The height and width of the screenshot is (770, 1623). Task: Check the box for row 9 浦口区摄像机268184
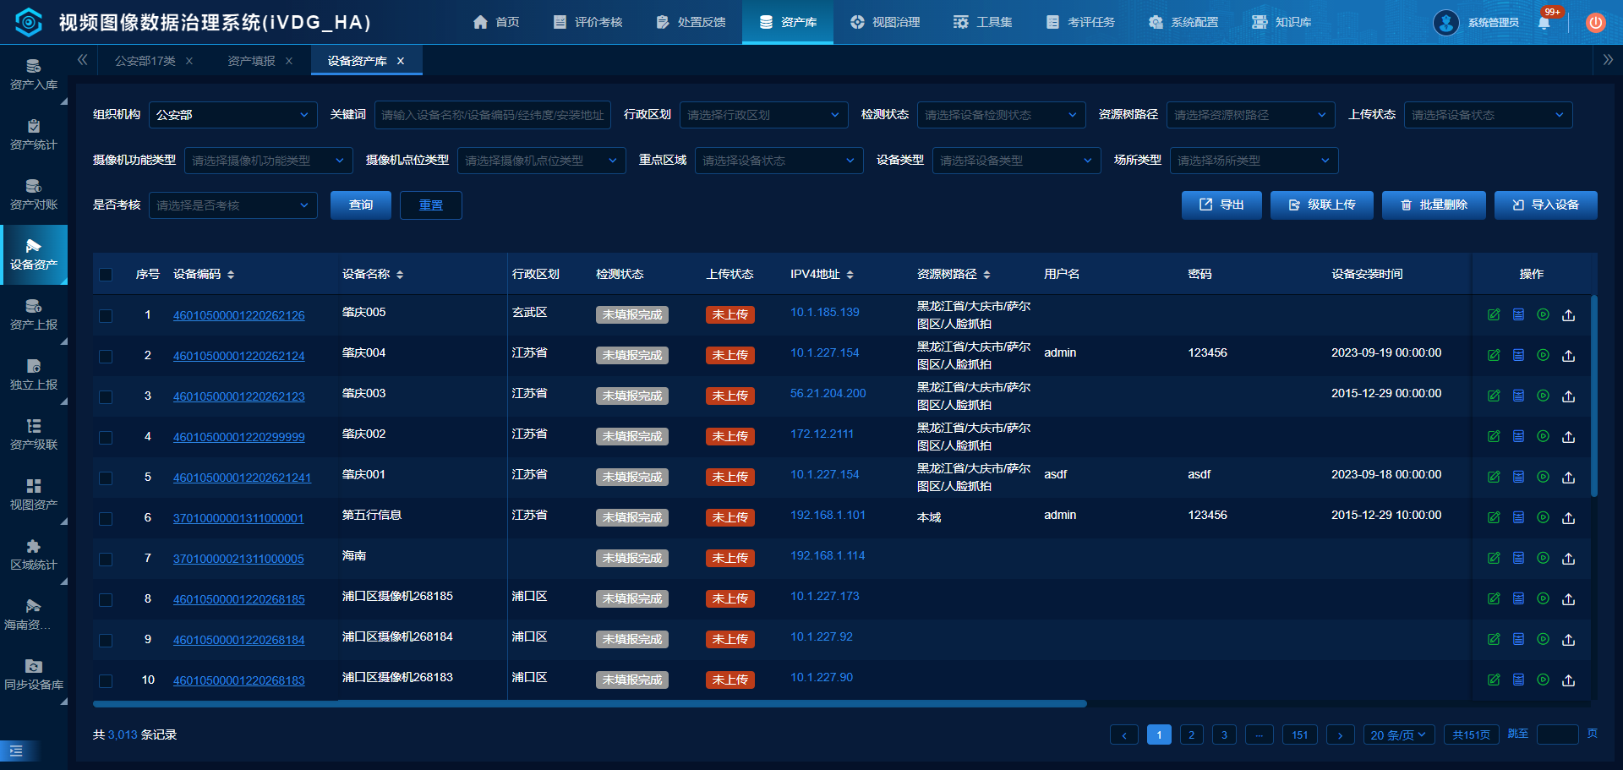106,641
